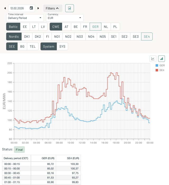This screenshot has width=169, height=185.
Task: Click the SE4 value 103,30
Action: tap(74, 164)
